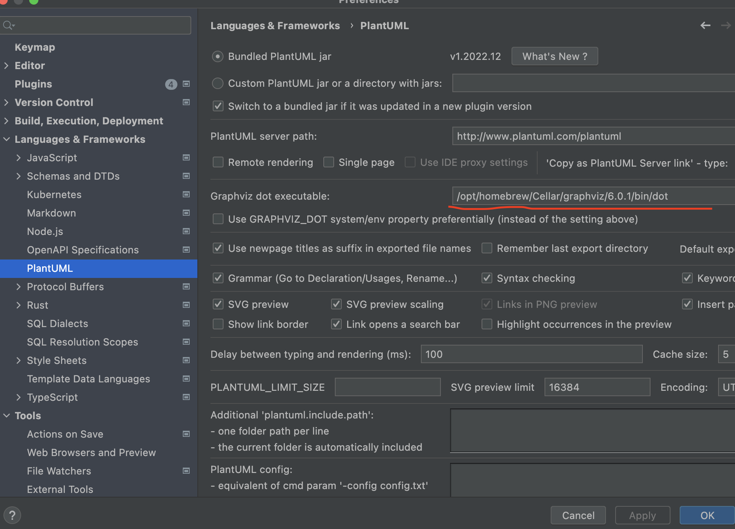Toggle Use newpage titles as suffix checkbox
This screenshot has height=529, width=735.
click(218, 248)
